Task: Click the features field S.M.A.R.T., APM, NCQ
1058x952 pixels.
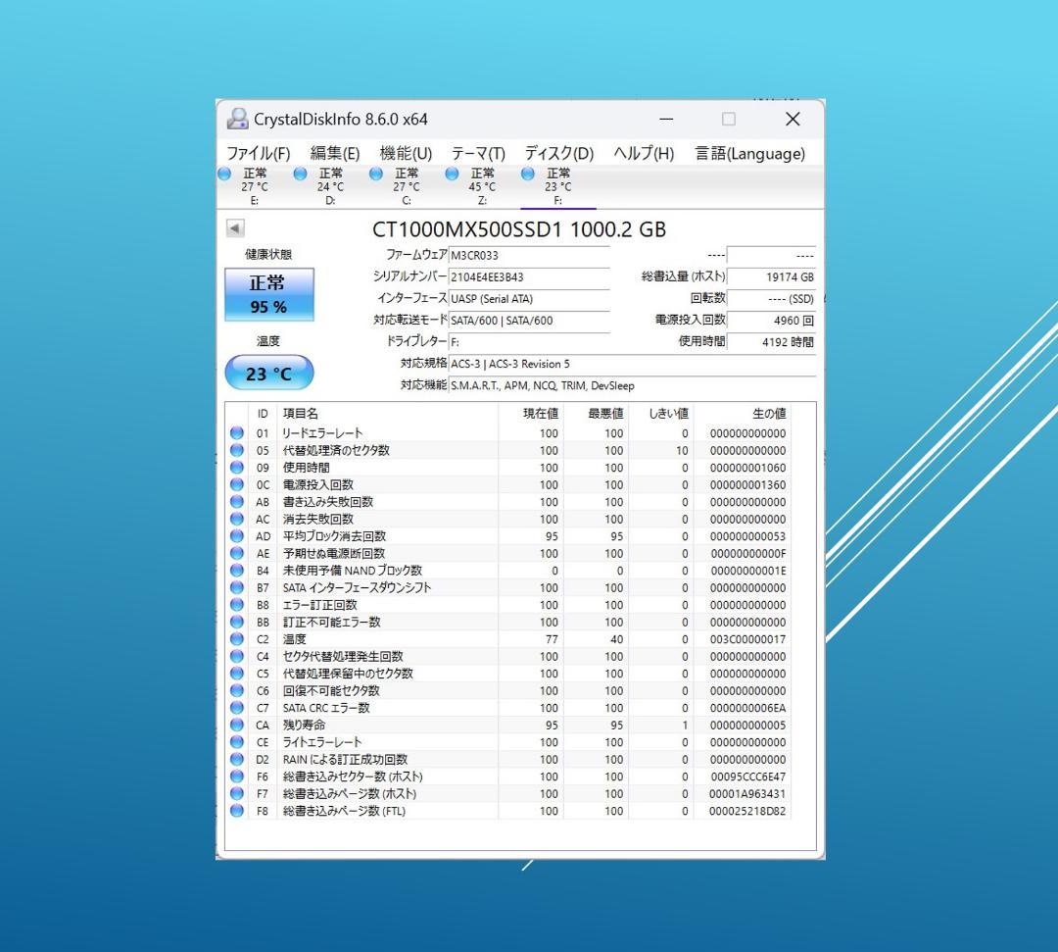Action: point(632,385)
